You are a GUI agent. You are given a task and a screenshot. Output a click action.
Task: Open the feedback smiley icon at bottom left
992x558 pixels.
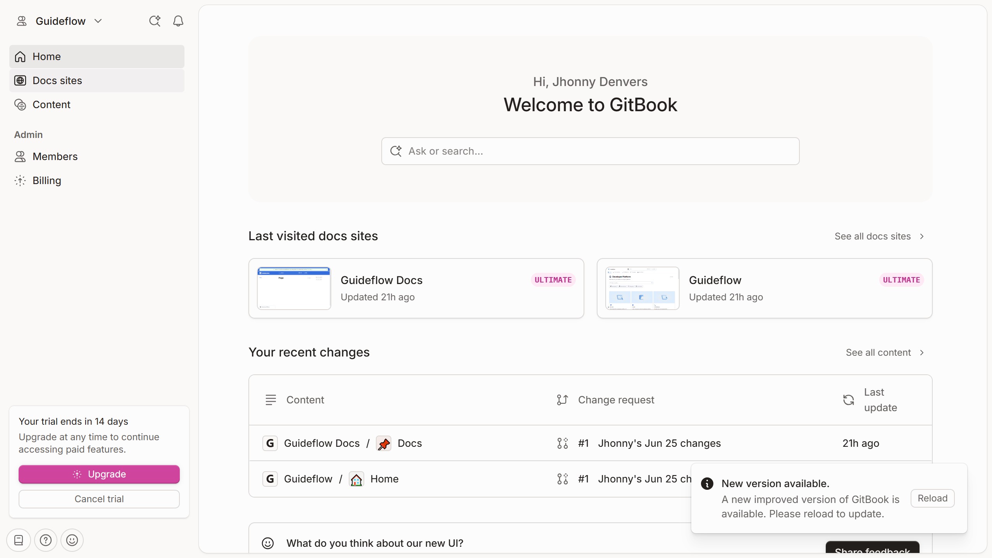72,540
